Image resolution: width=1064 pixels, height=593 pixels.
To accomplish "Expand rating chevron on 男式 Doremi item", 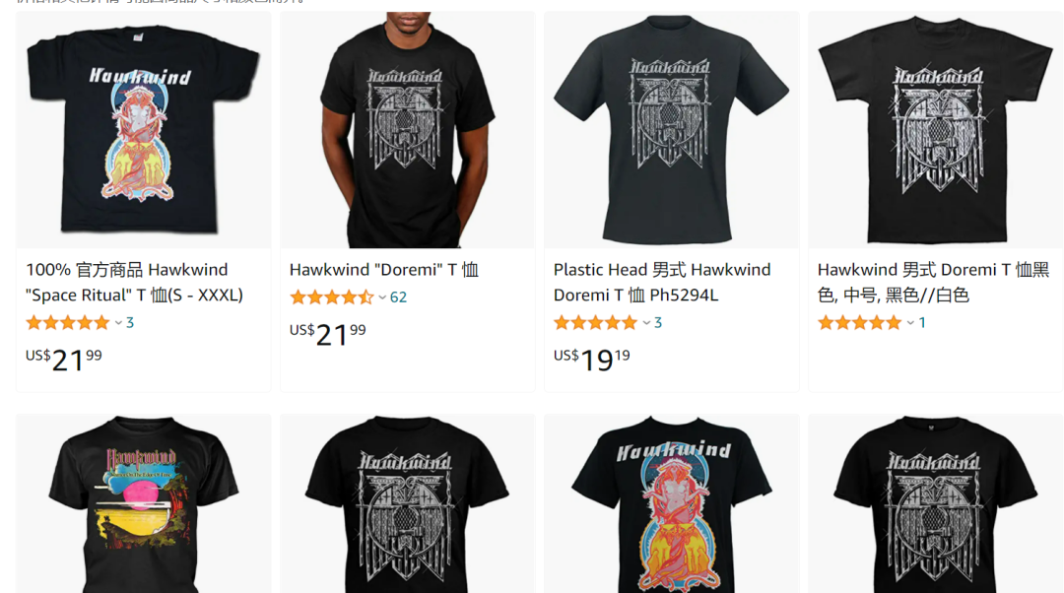I will click(910, 323).
